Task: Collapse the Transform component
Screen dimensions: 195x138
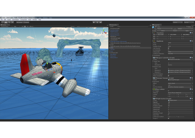Action: pyautogui.click(x=153, y=33)
